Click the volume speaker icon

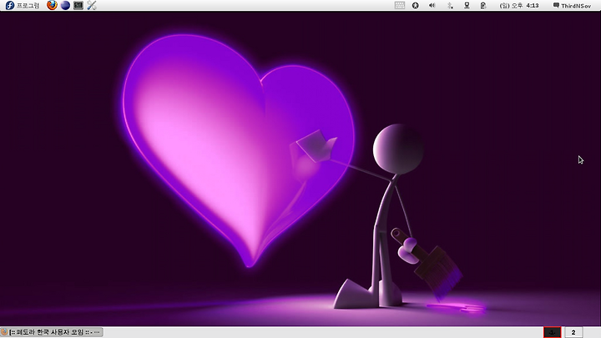(432, 5)
